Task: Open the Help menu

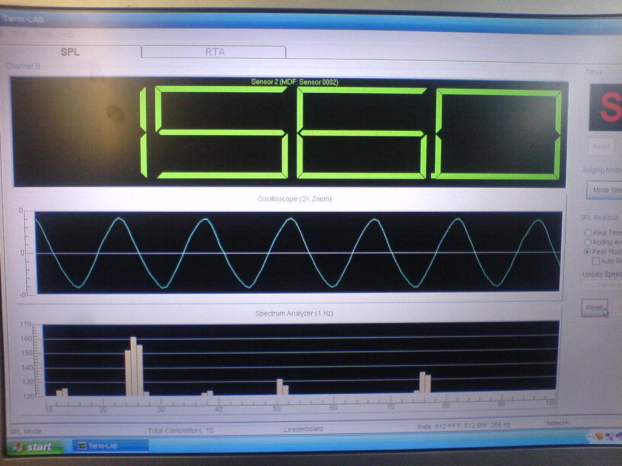Action: click(67, 35)
